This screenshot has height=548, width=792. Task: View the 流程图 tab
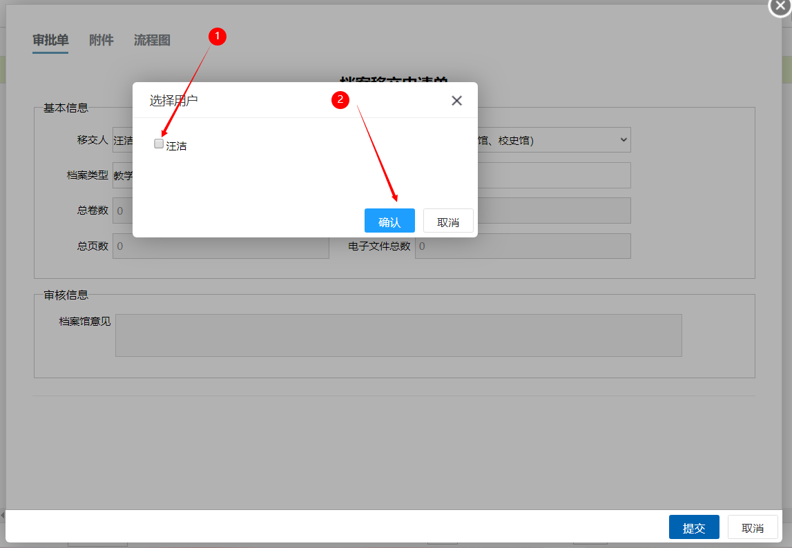point(152,40)
